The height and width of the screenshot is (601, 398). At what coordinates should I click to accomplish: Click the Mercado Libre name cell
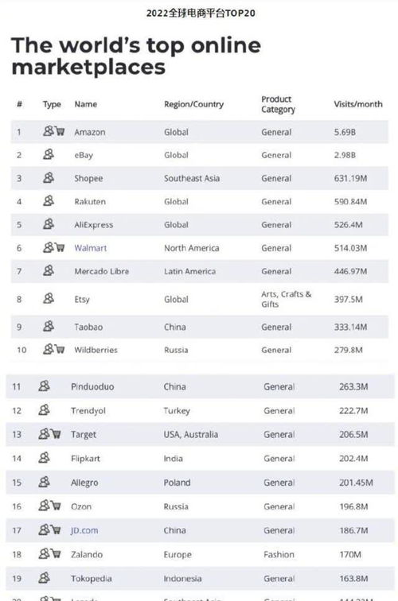pyautogui.click(x=102, y=271)
